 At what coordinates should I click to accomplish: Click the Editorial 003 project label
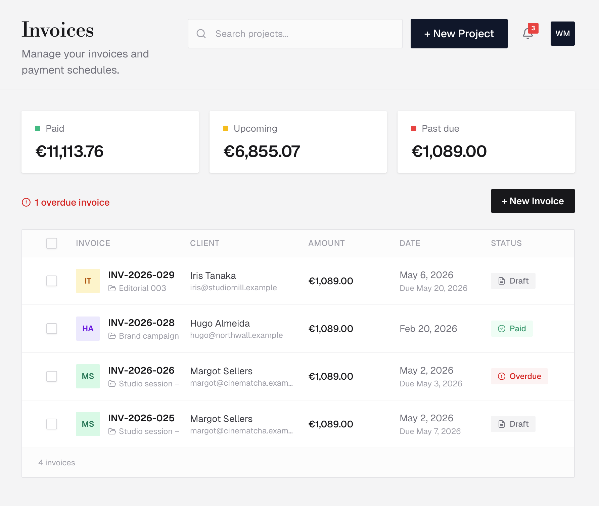coord(142,288)
